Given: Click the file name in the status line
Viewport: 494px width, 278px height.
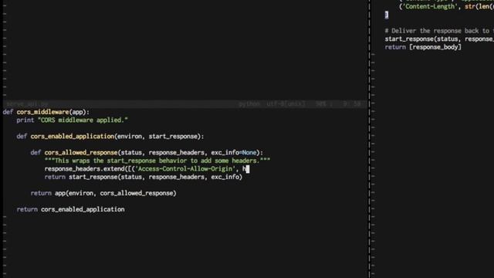Looking at the screenshot, I should coord(28,104).
